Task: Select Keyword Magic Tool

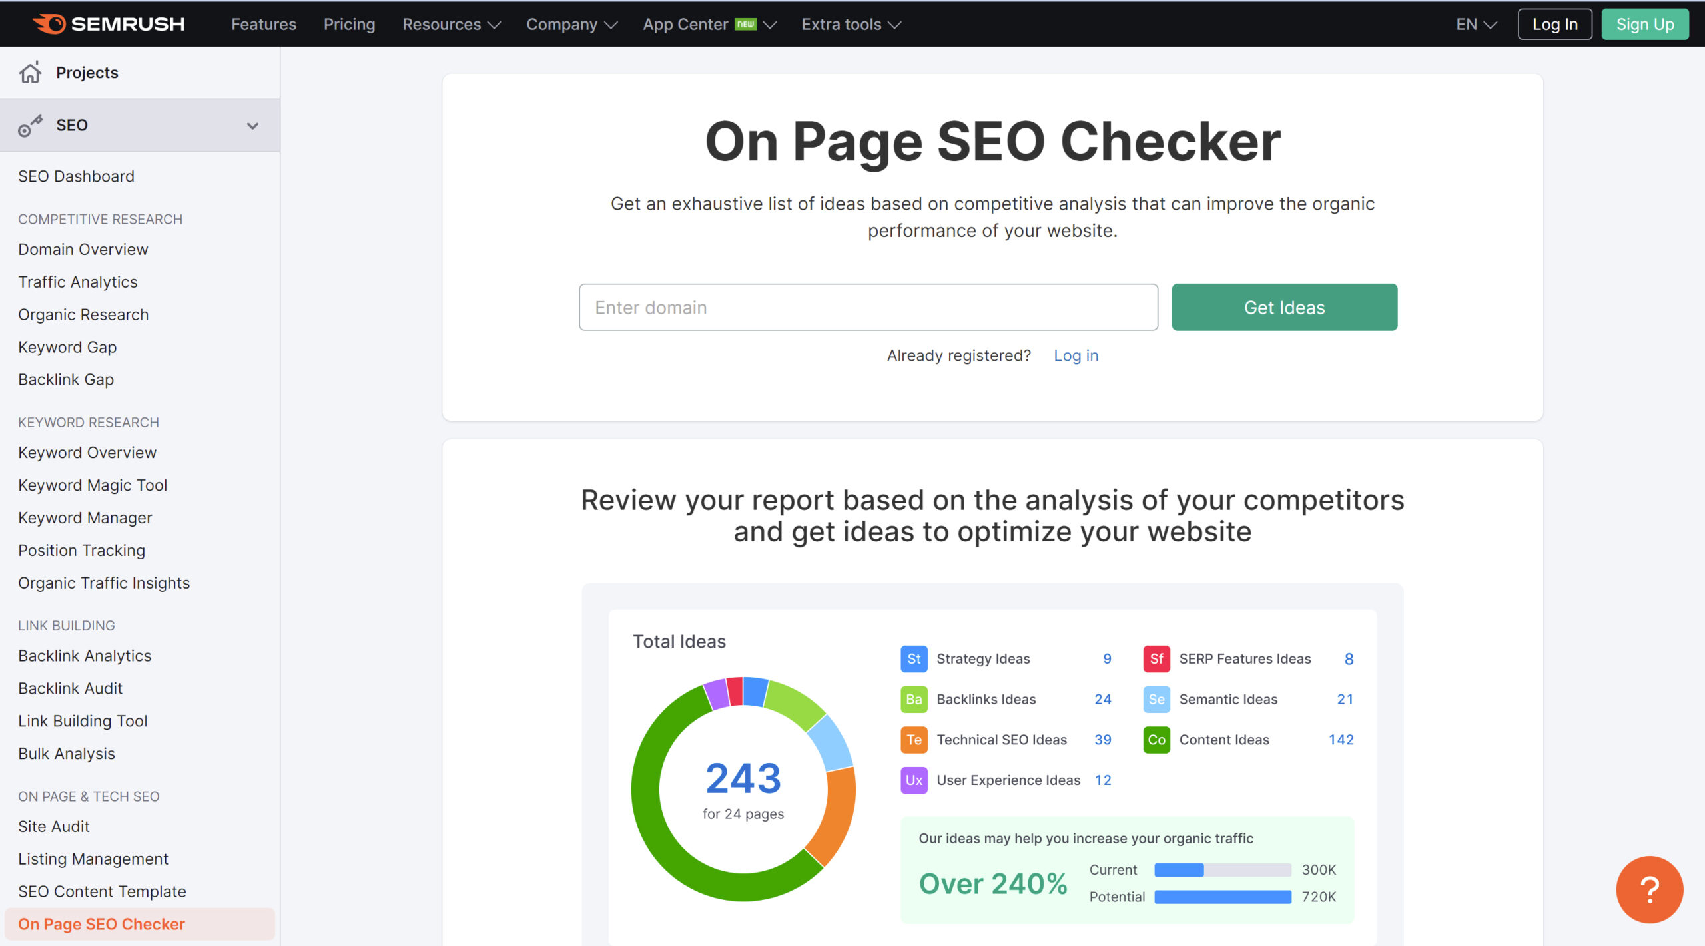Action: (x=93, y=485)
